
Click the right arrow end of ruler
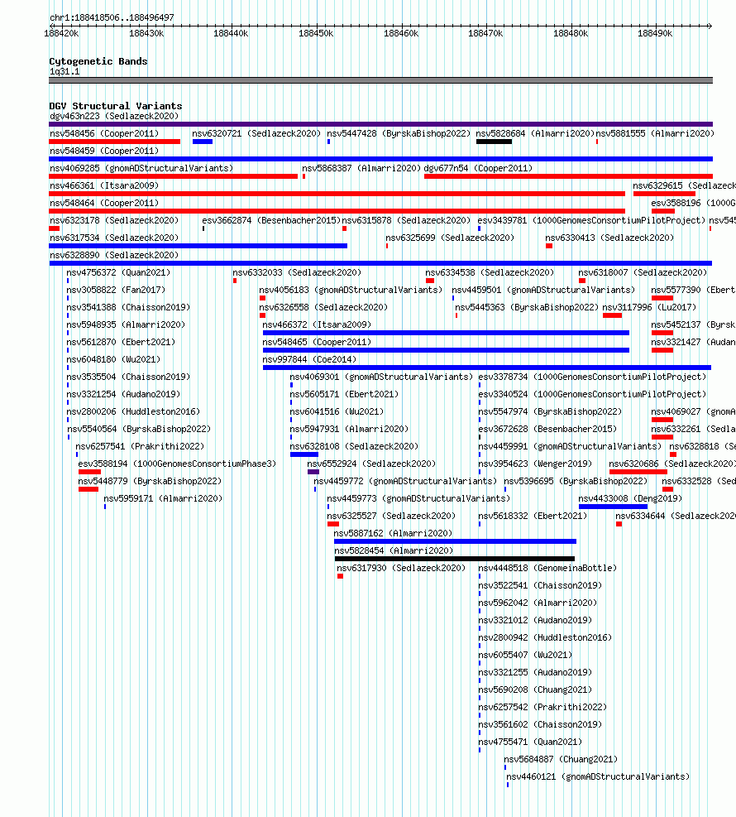(710, 26)
